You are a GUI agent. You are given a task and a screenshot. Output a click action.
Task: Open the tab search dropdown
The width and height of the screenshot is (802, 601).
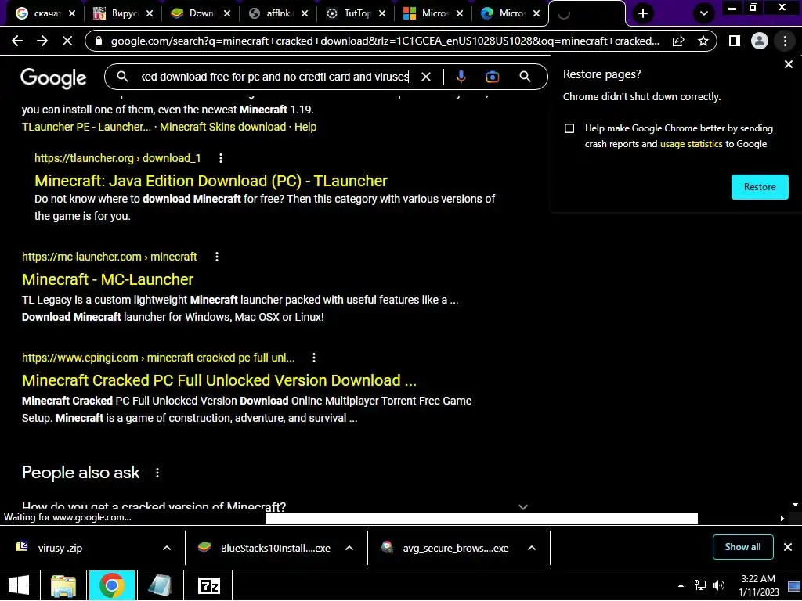coord(704,14)
